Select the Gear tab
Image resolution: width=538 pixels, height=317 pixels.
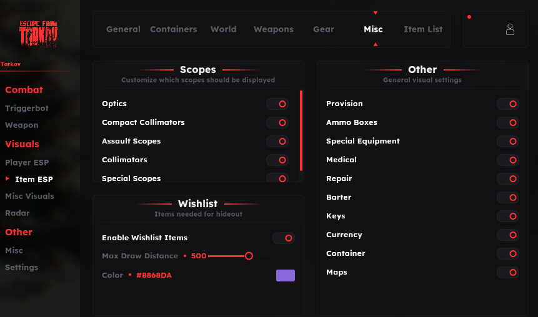[323, 29]
